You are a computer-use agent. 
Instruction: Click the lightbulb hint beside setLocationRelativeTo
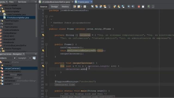(x=43, y=51)
